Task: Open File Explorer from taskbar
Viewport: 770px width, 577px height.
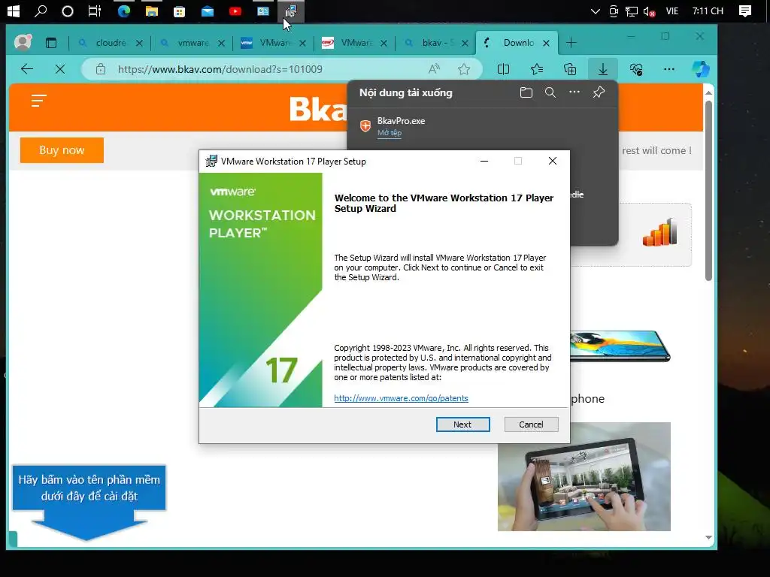Action: point(151,11)
